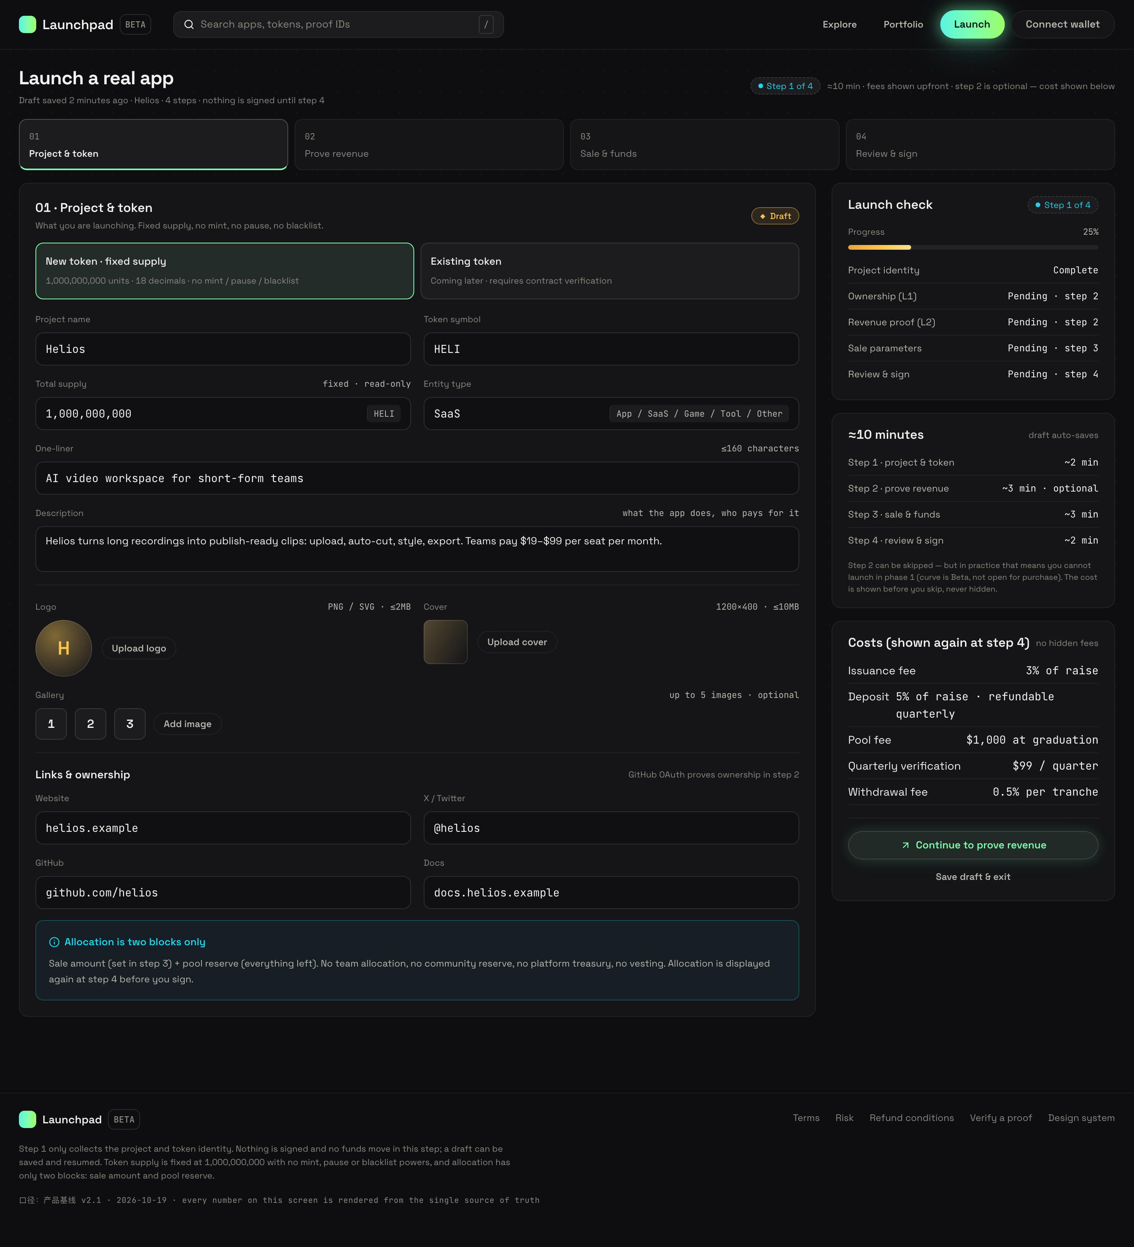Open the Entity type SaaS selector

coord(611,414)
